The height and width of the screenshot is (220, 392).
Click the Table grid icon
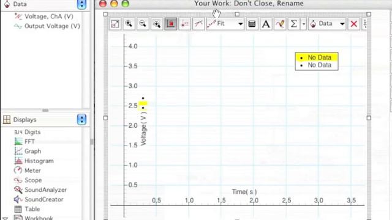click(x=18, y=209)
